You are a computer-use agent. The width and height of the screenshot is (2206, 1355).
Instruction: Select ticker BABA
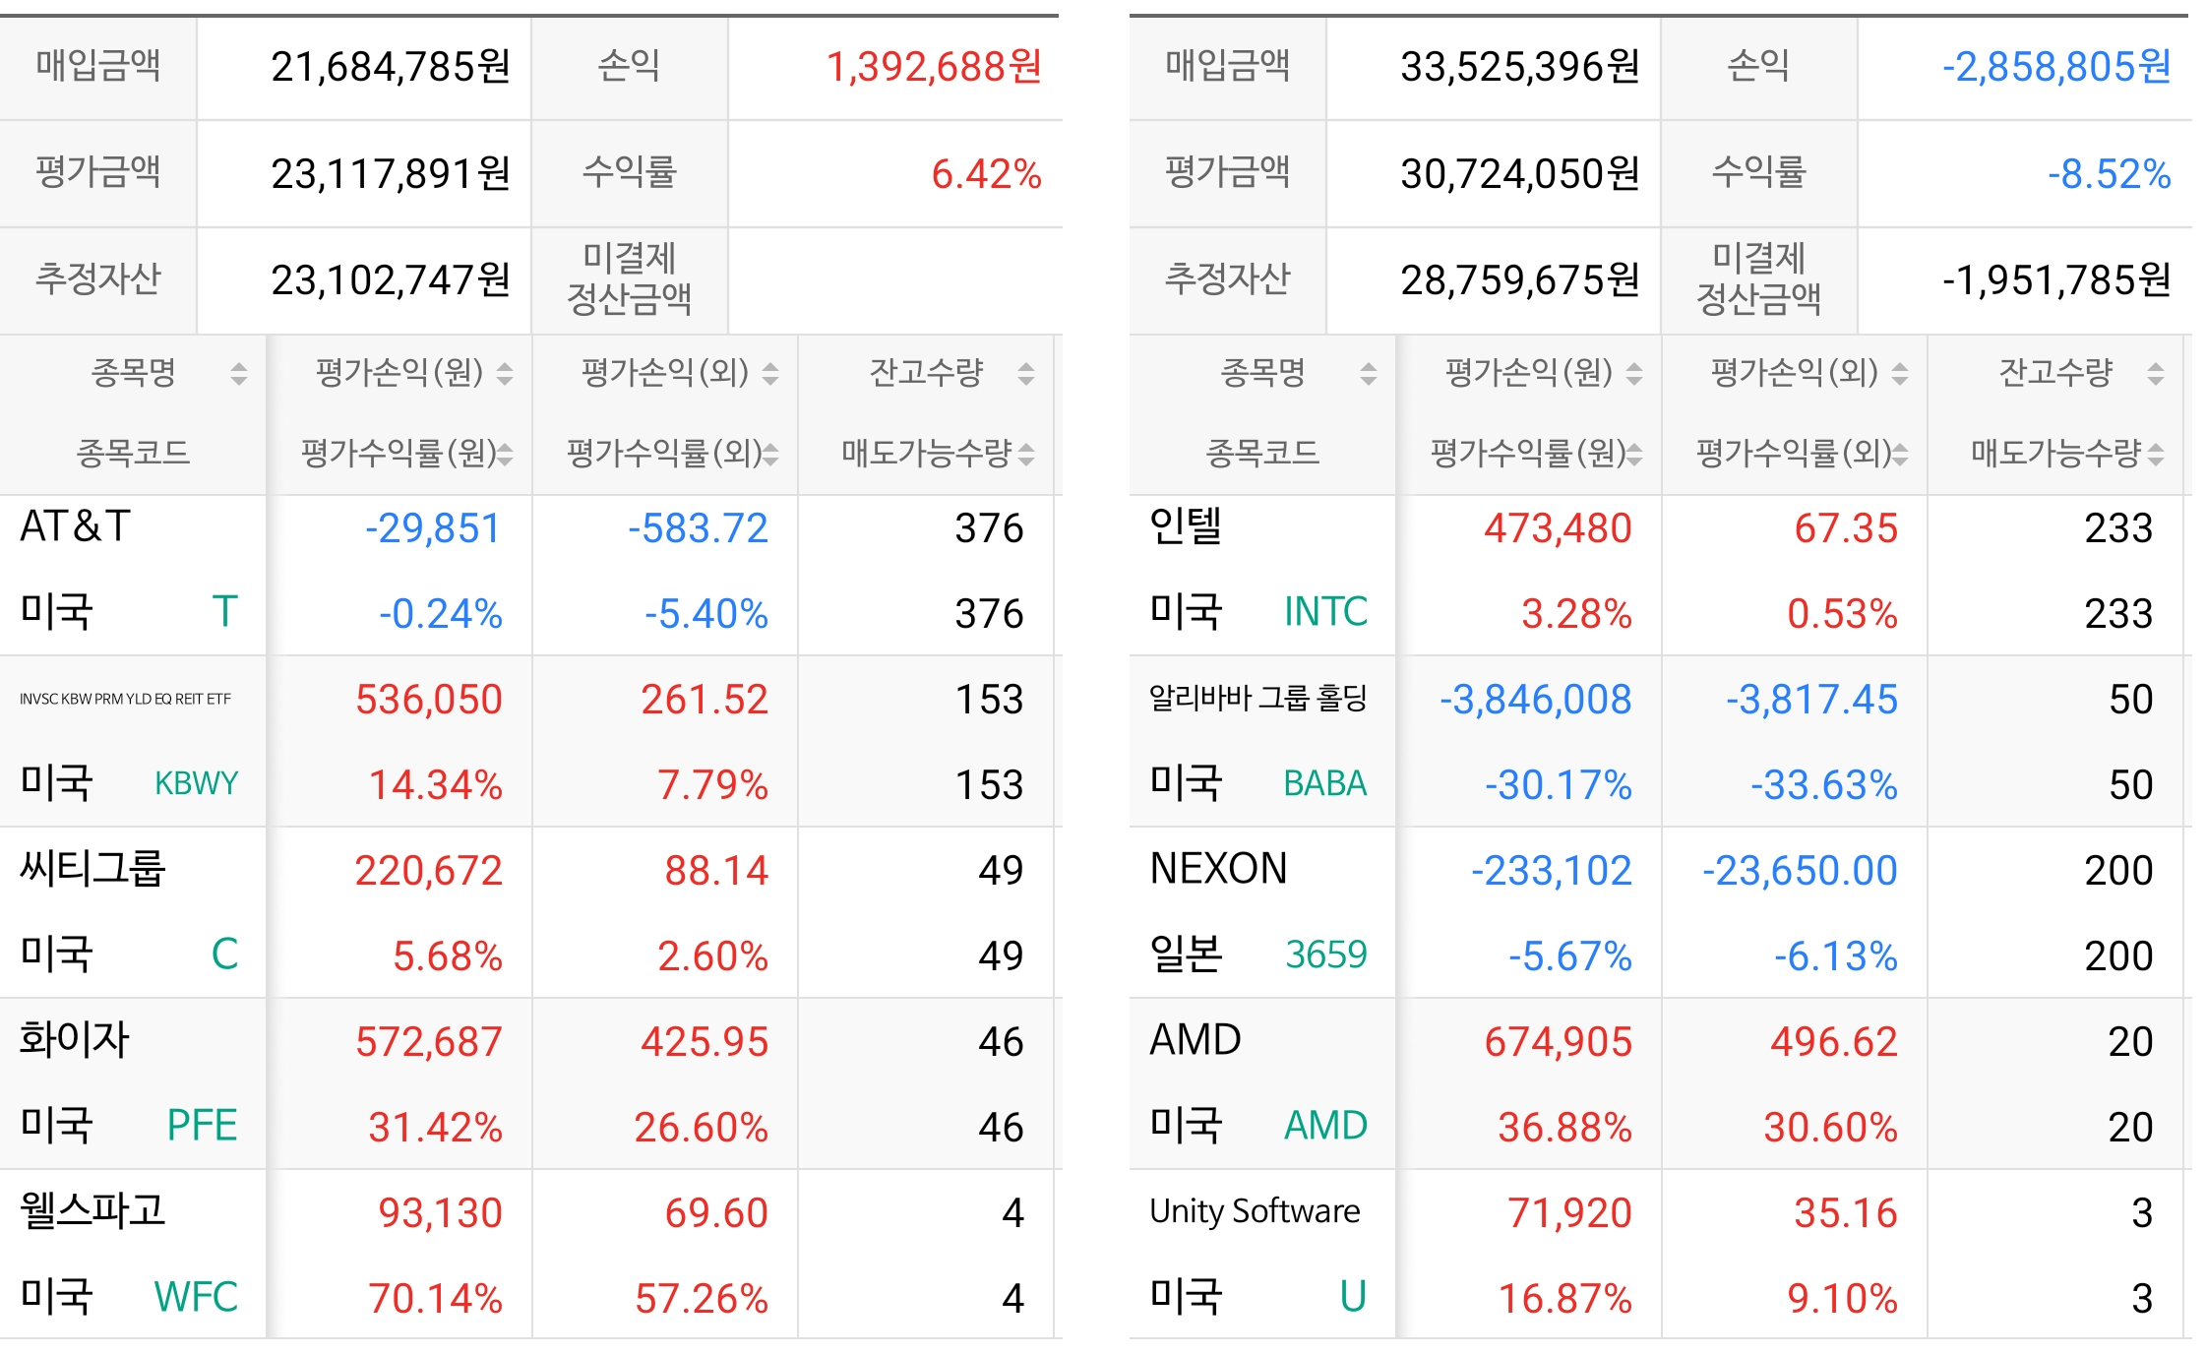tap(1325, 783)
